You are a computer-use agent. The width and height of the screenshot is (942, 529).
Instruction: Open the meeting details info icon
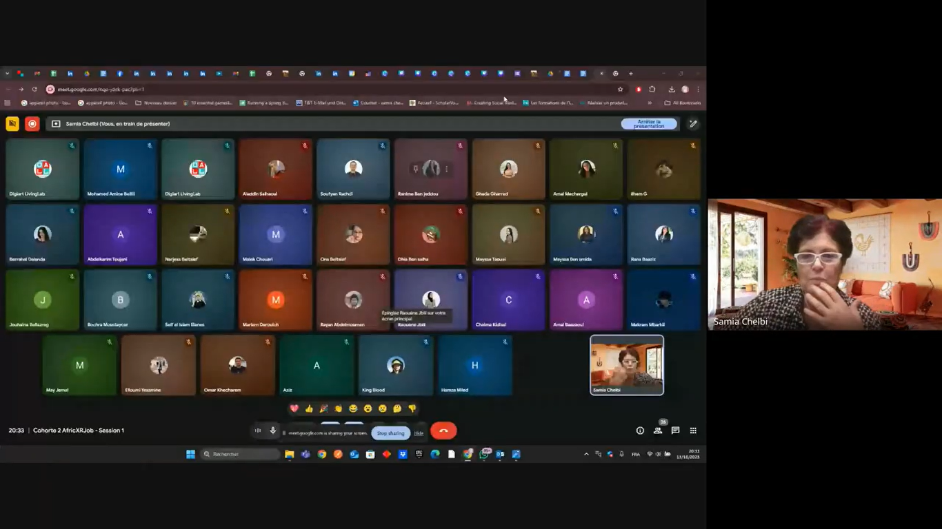pos(640,431)
